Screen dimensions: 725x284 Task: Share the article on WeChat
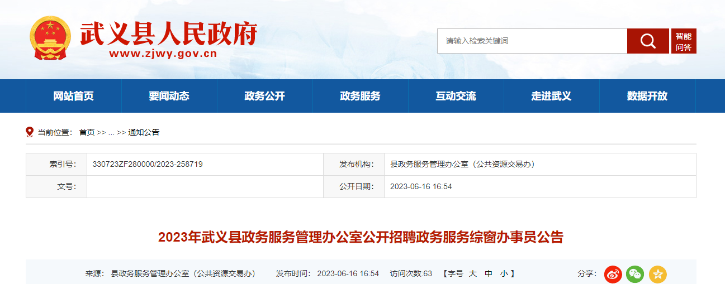[x=635, y=274]
